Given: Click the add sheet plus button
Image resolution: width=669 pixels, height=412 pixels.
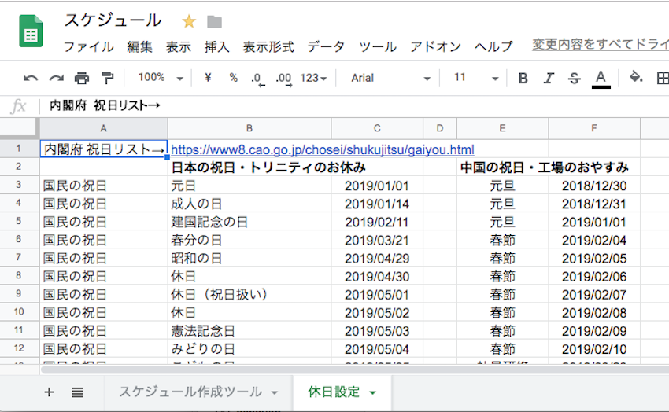Looking at the screenshot, I should pos(50,392).
